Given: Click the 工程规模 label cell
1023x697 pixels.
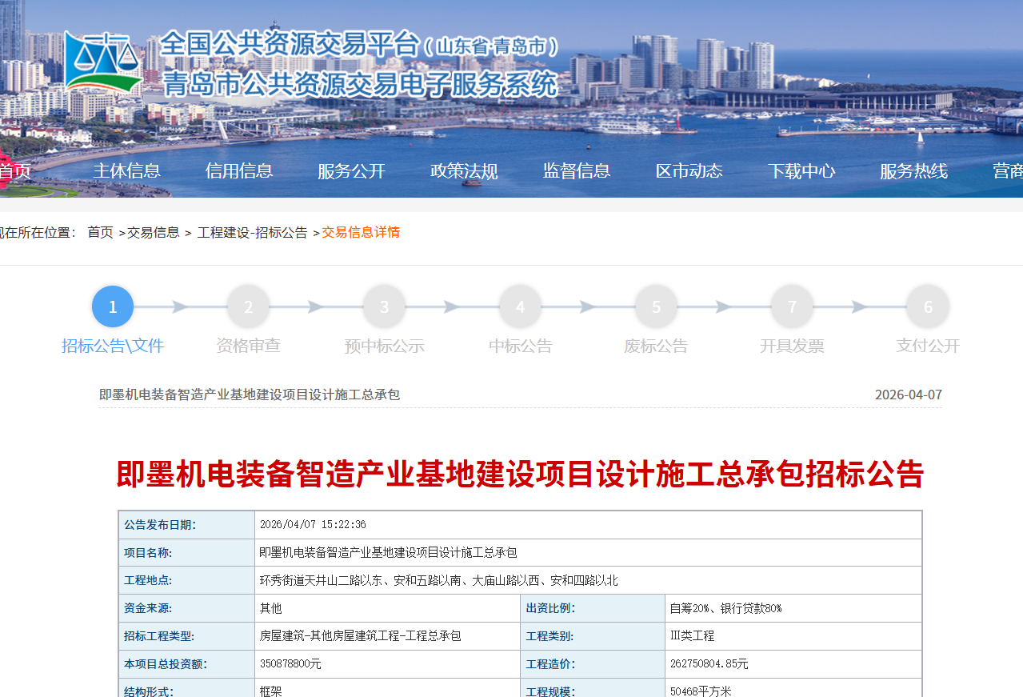Looking at the screenshot, I should pos(592,688).
